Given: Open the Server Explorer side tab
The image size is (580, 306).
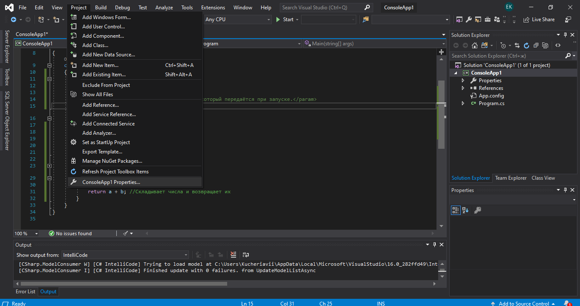Looking at the screenshot, I should click(x=7, y=47).
